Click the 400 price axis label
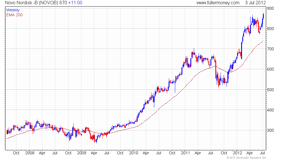Viewport: 281px width, 160px height. [270, 110]
